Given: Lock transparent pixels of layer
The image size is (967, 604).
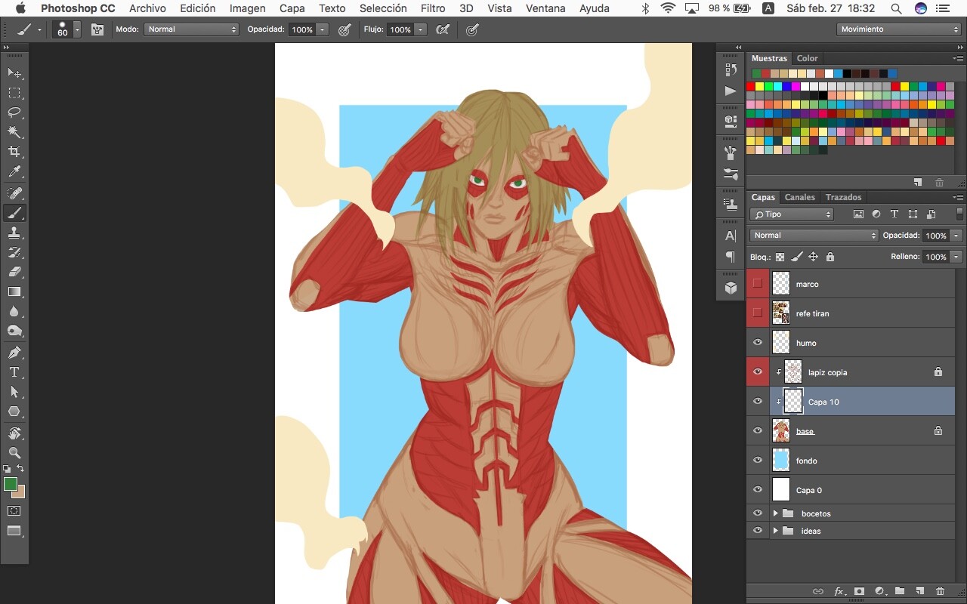Looking at the screenshot, I should [780, 257].
